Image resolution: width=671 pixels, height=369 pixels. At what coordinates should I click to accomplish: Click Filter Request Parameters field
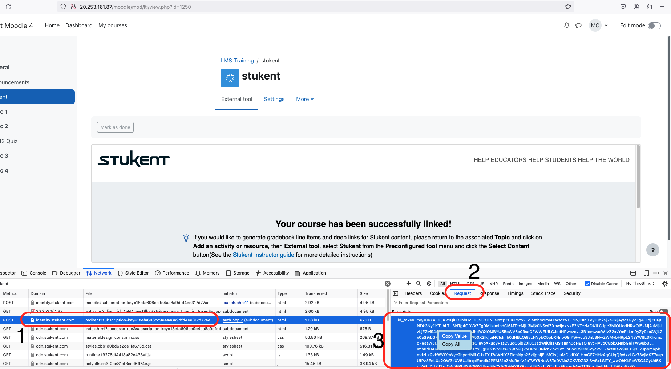530,303
